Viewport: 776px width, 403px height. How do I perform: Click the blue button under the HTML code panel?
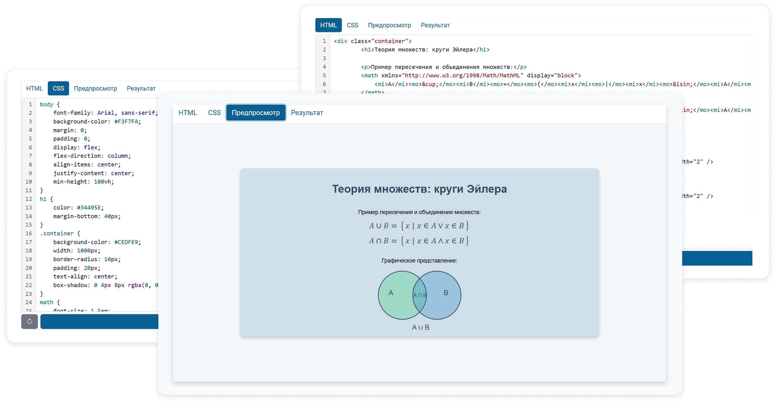pos(717,258)
